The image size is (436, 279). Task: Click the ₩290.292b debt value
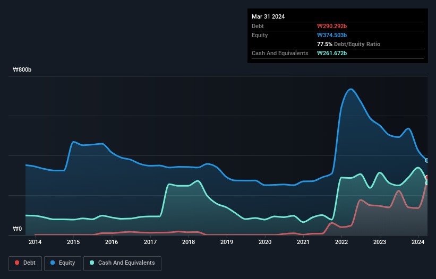coord(332,26)
